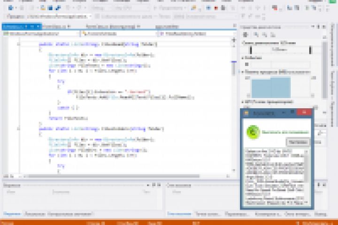This screenshot has width=338, height=225.
Task: Select the third tab below the bottom-right panel
Action: pyautogui.click(x=237, y=214)
